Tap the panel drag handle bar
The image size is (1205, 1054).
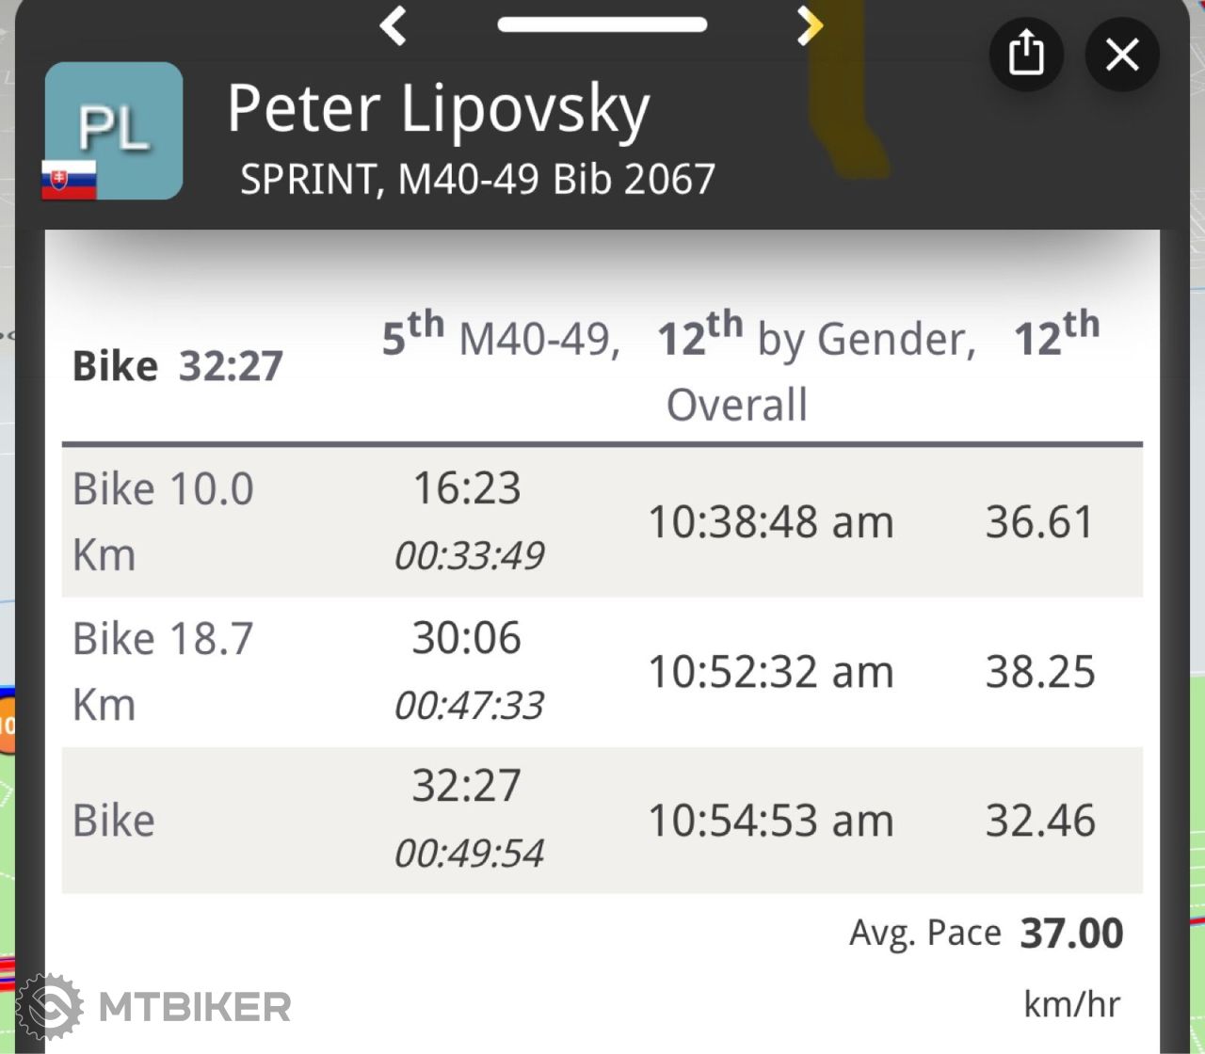point(602,24)
